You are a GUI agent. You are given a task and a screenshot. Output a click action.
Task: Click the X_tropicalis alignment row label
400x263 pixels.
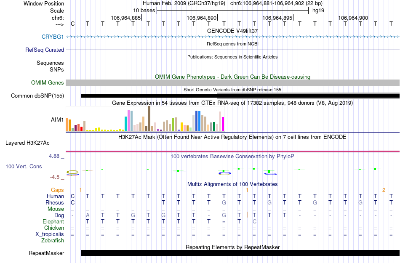point(50,234)
